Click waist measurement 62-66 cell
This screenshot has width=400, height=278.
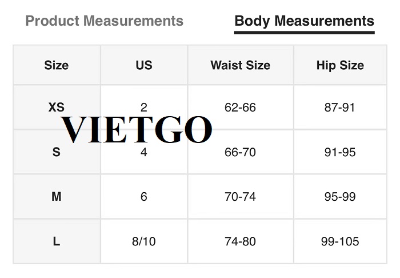click(x=241, y=107)
